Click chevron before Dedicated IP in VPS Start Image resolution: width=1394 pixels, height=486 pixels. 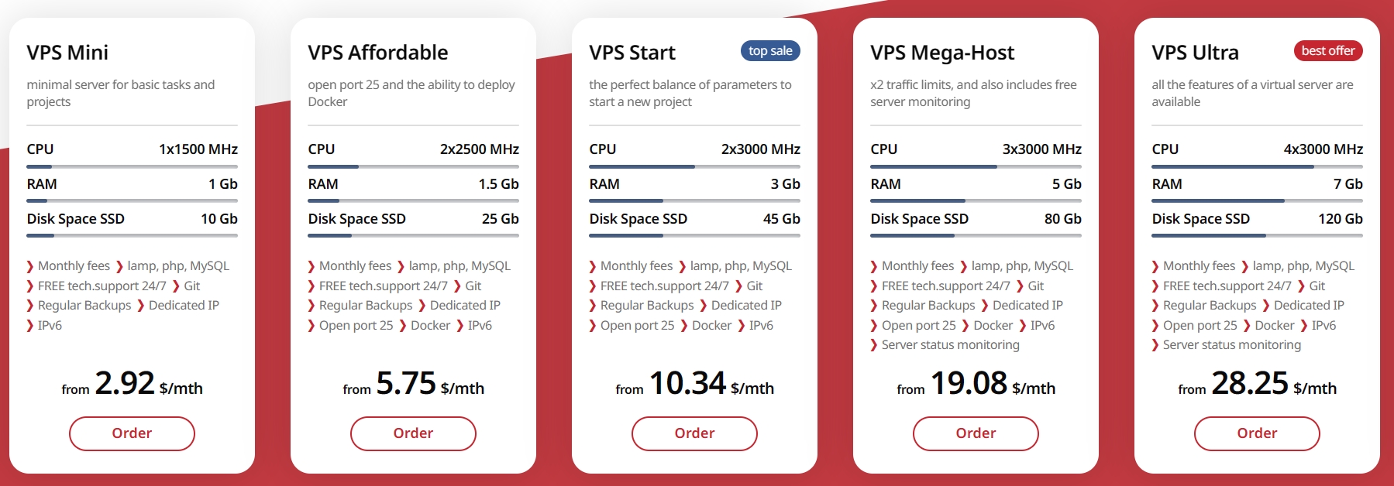tap(704, 306)
